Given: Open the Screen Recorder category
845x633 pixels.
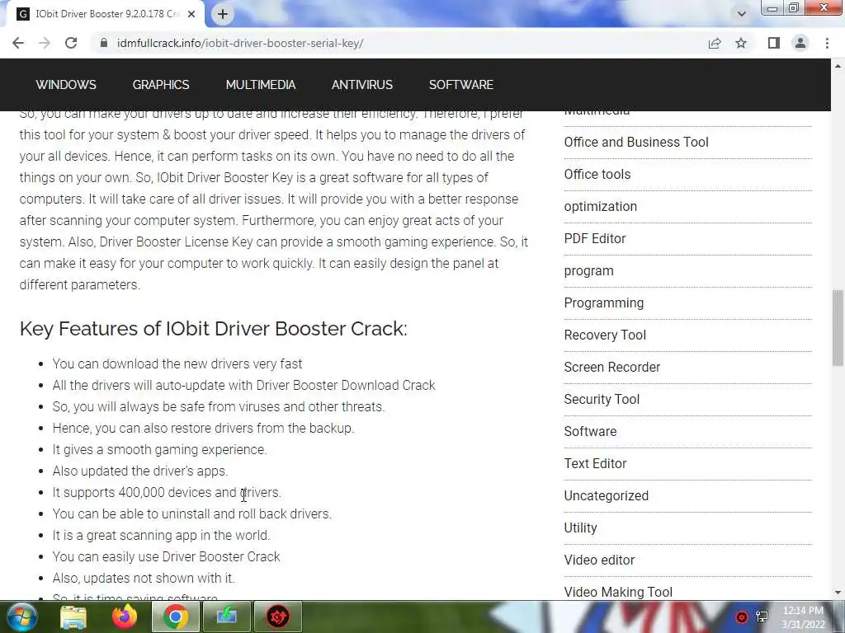Looking at the screenshot, I should point(611,367).
